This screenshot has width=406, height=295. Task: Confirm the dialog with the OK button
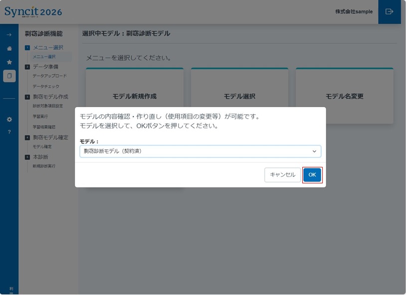[x=312, y=175]
